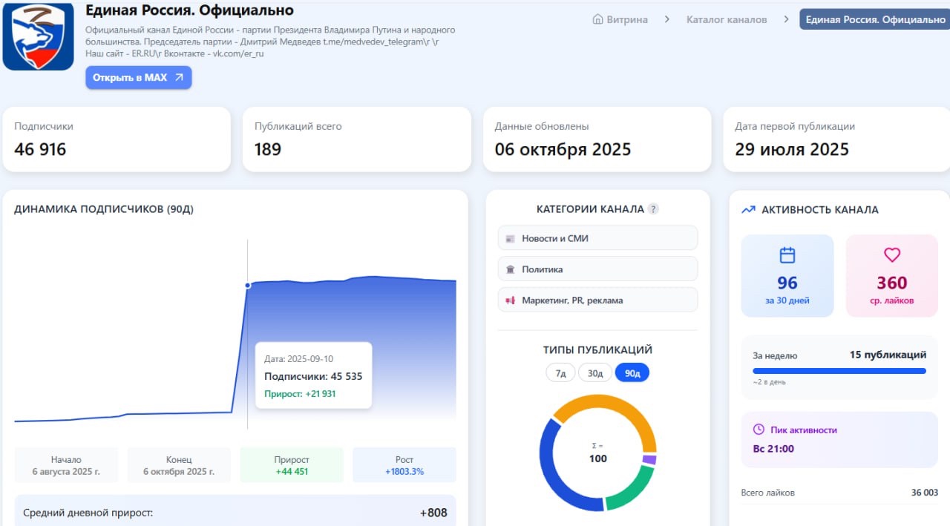This screenshot has height=526, width=950.
Task: Click the Σ = 100 donut center
Action: tap(598, 453)
